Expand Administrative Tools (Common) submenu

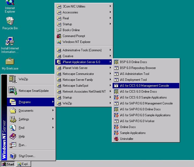click(x=84, y=50)
